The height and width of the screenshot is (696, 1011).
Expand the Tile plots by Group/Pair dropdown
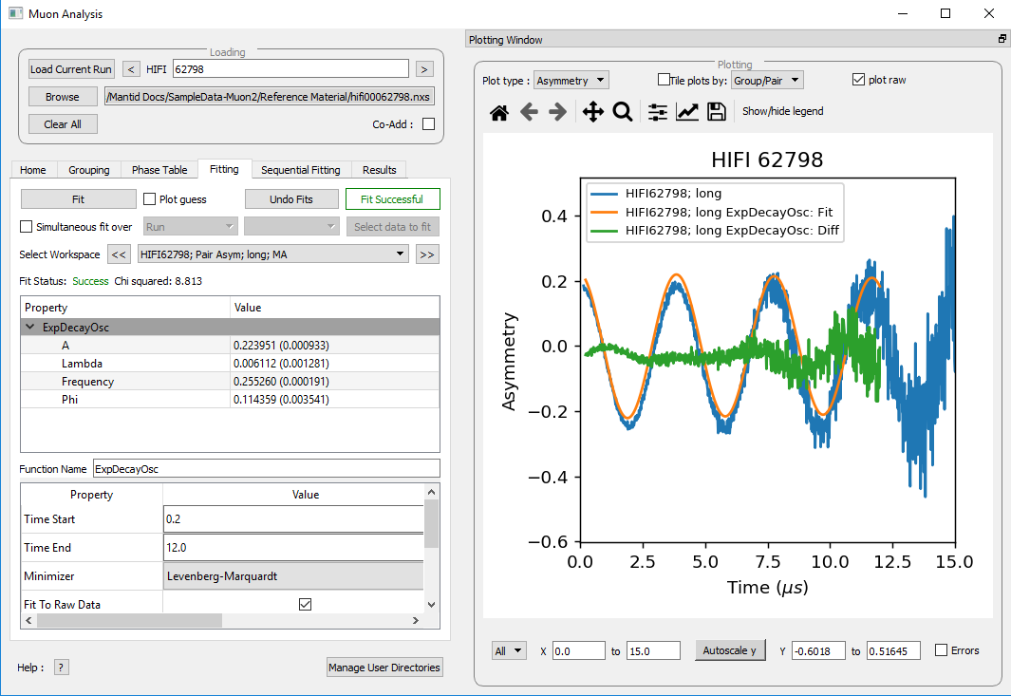pos(767,81)
